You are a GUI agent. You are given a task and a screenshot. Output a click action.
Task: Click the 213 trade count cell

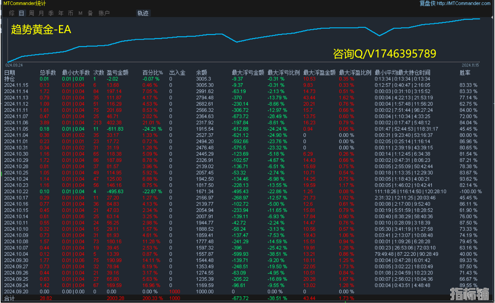pos(97,123)
